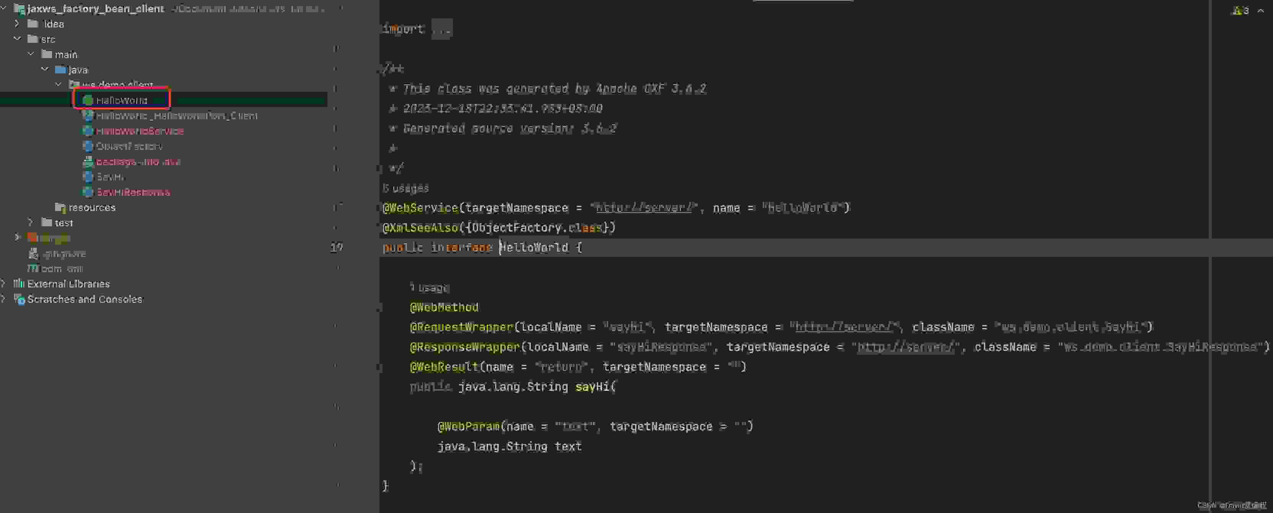1273x513 pixels.
Task: Click the up arrow beside warning count
Action: click(1261, 11)
